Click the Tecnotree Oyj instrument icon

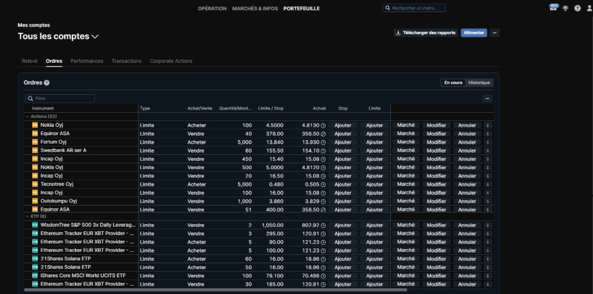[35, 184]
